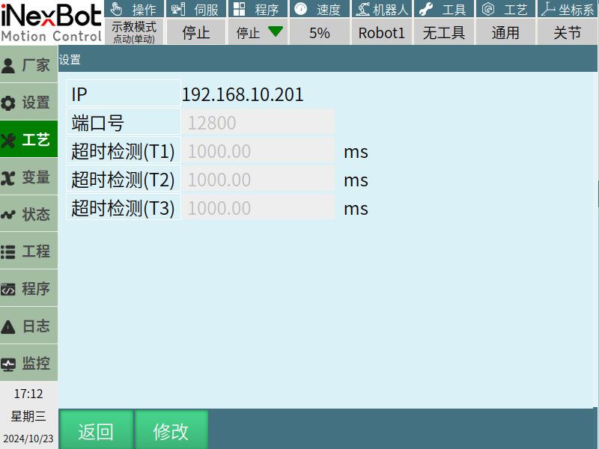Open the monitor (监控) screen icon

[x=9, y=364]
